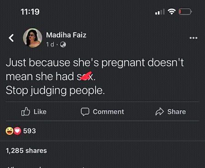Click the thumbs-up Like icon
The image size is (205, 168).
(x=26, y=112)
